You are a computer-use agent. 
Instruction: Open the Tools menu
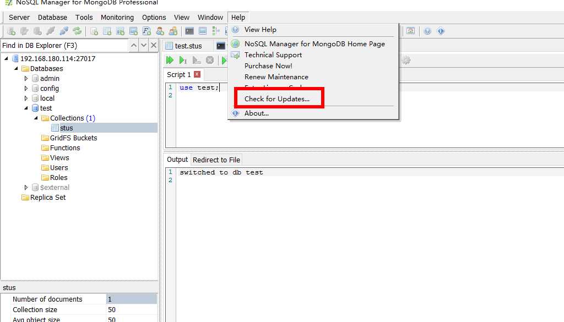click(84, 17)
